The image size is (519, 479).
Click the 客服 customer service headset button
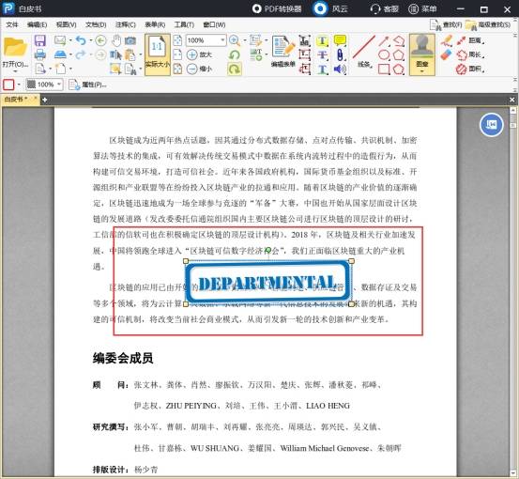[384, 8]
